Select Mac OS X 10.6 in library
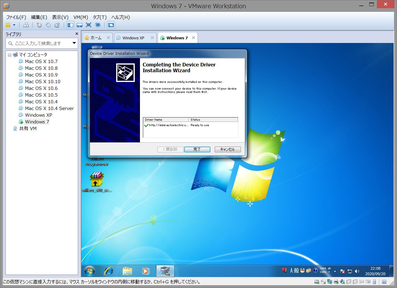The width and height of the screenshot is (397, 288). coord(41,88)
